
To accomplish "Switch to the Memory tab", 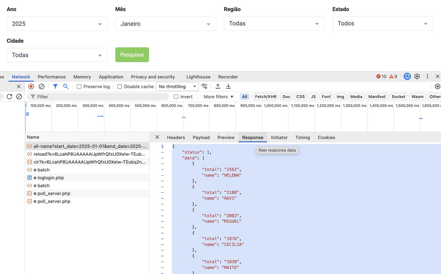I will 82,77.
